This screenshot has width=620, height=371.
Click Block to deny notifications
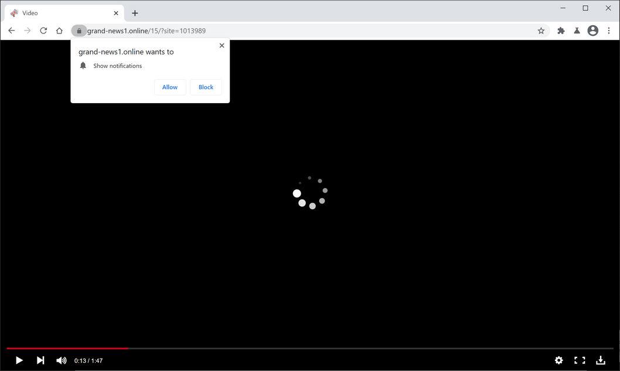205,87
